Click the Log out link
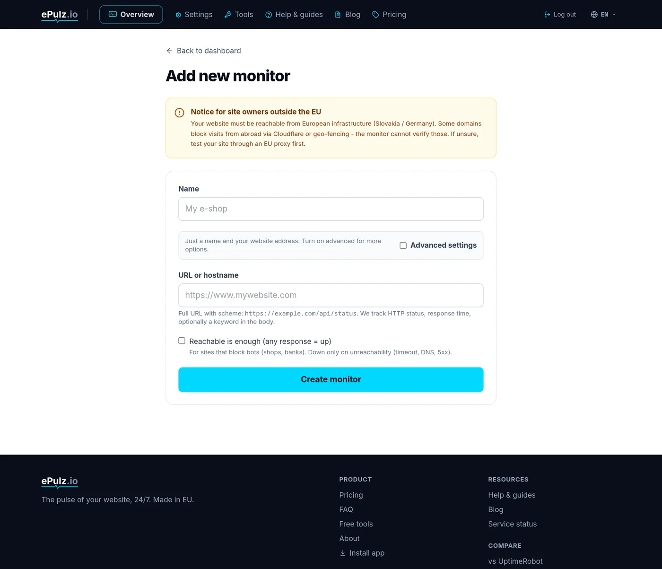The width and height of the screenshot is (662, 569). coord(560,15)
